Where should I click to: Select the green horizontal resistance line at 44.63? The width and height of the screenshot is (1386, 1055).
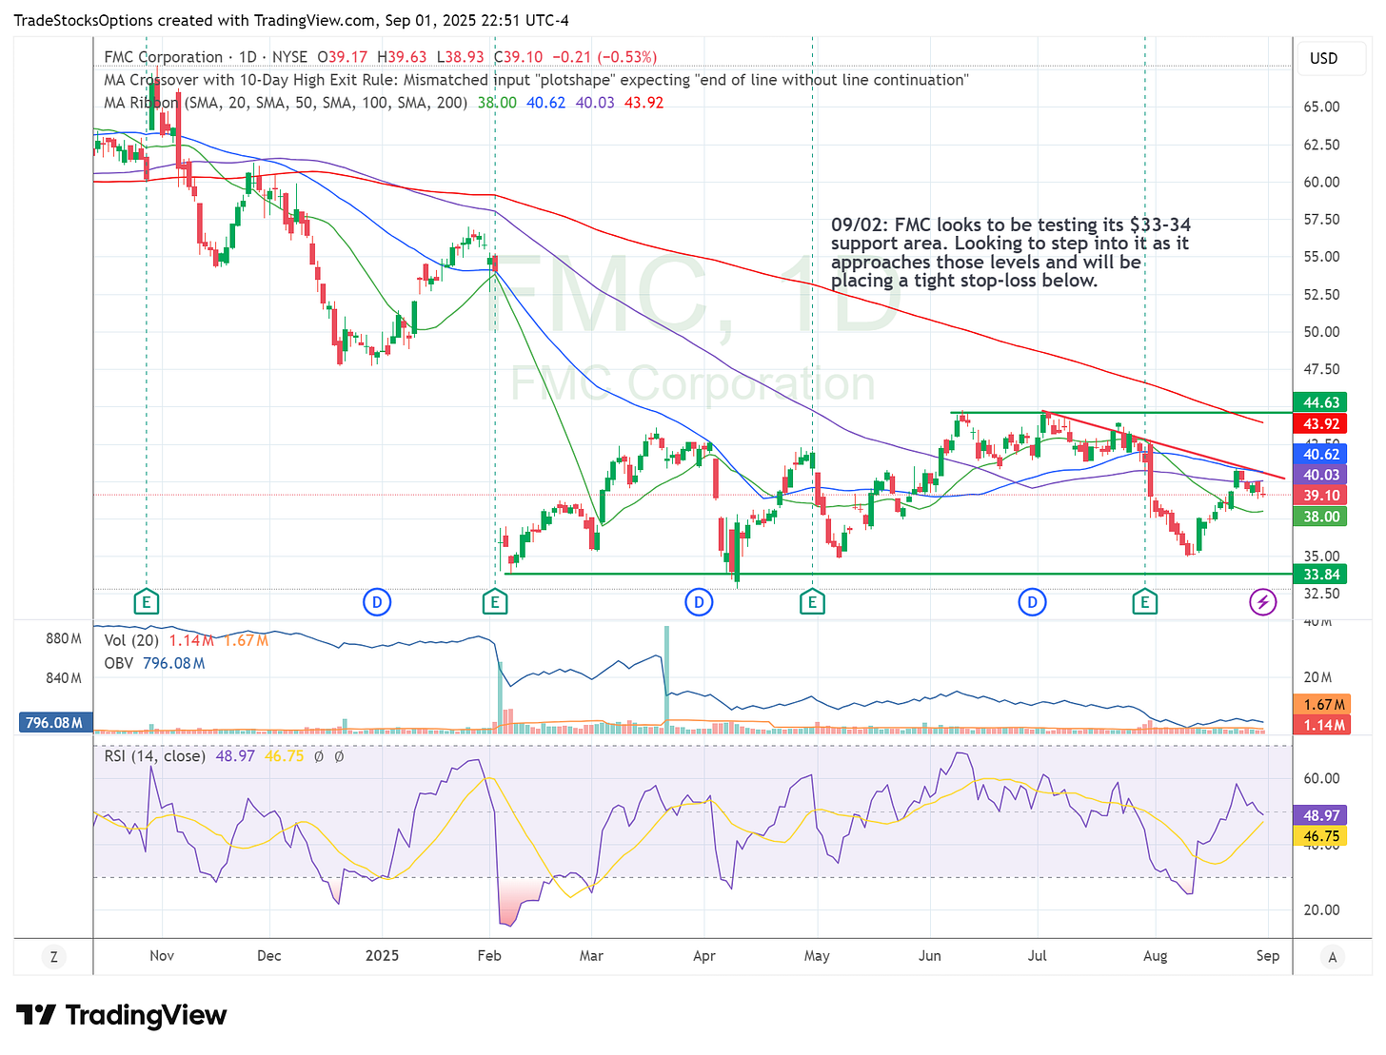1121,412
